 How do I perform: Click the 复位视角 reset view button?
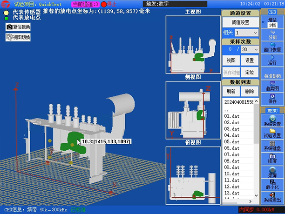(x=18, y=27)
